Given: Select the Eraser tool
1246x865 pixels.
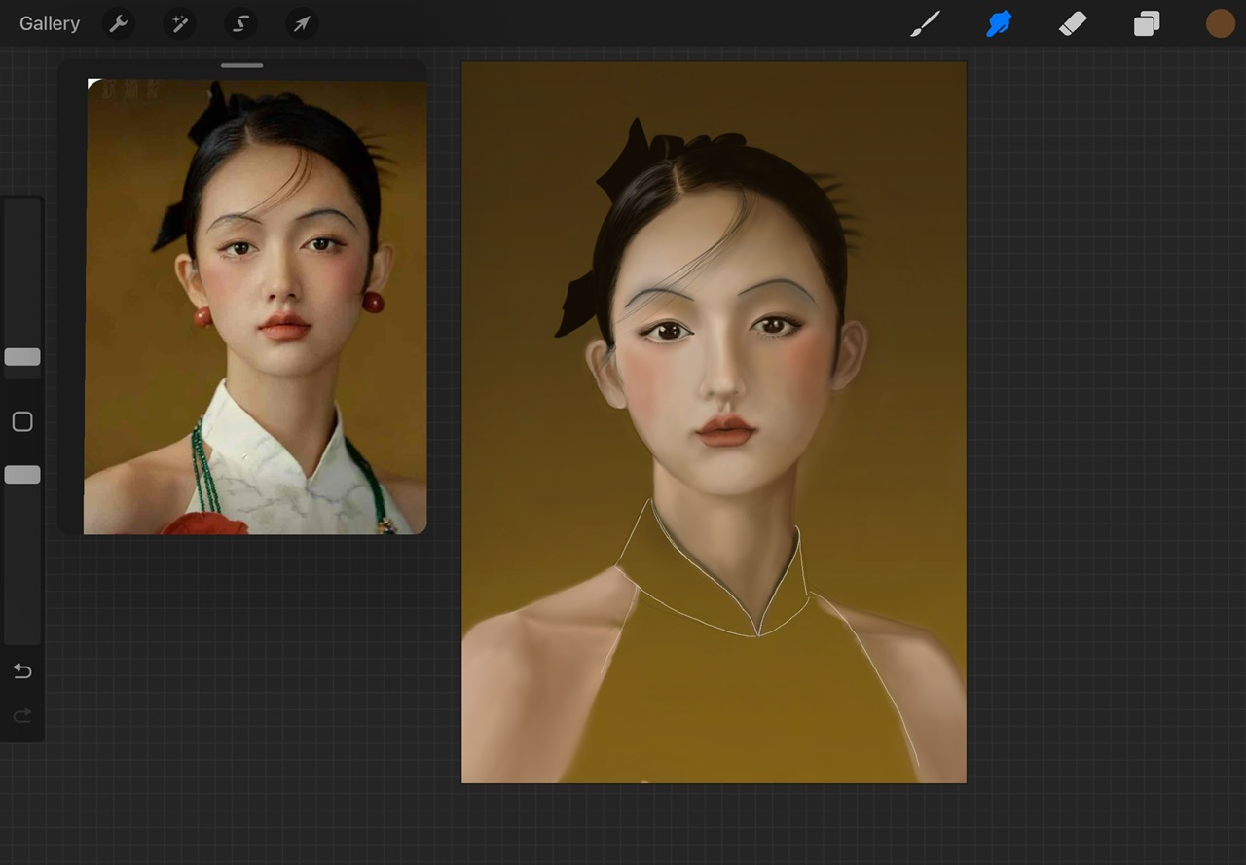Looking at the screenshot, I should coord(1072,23).
